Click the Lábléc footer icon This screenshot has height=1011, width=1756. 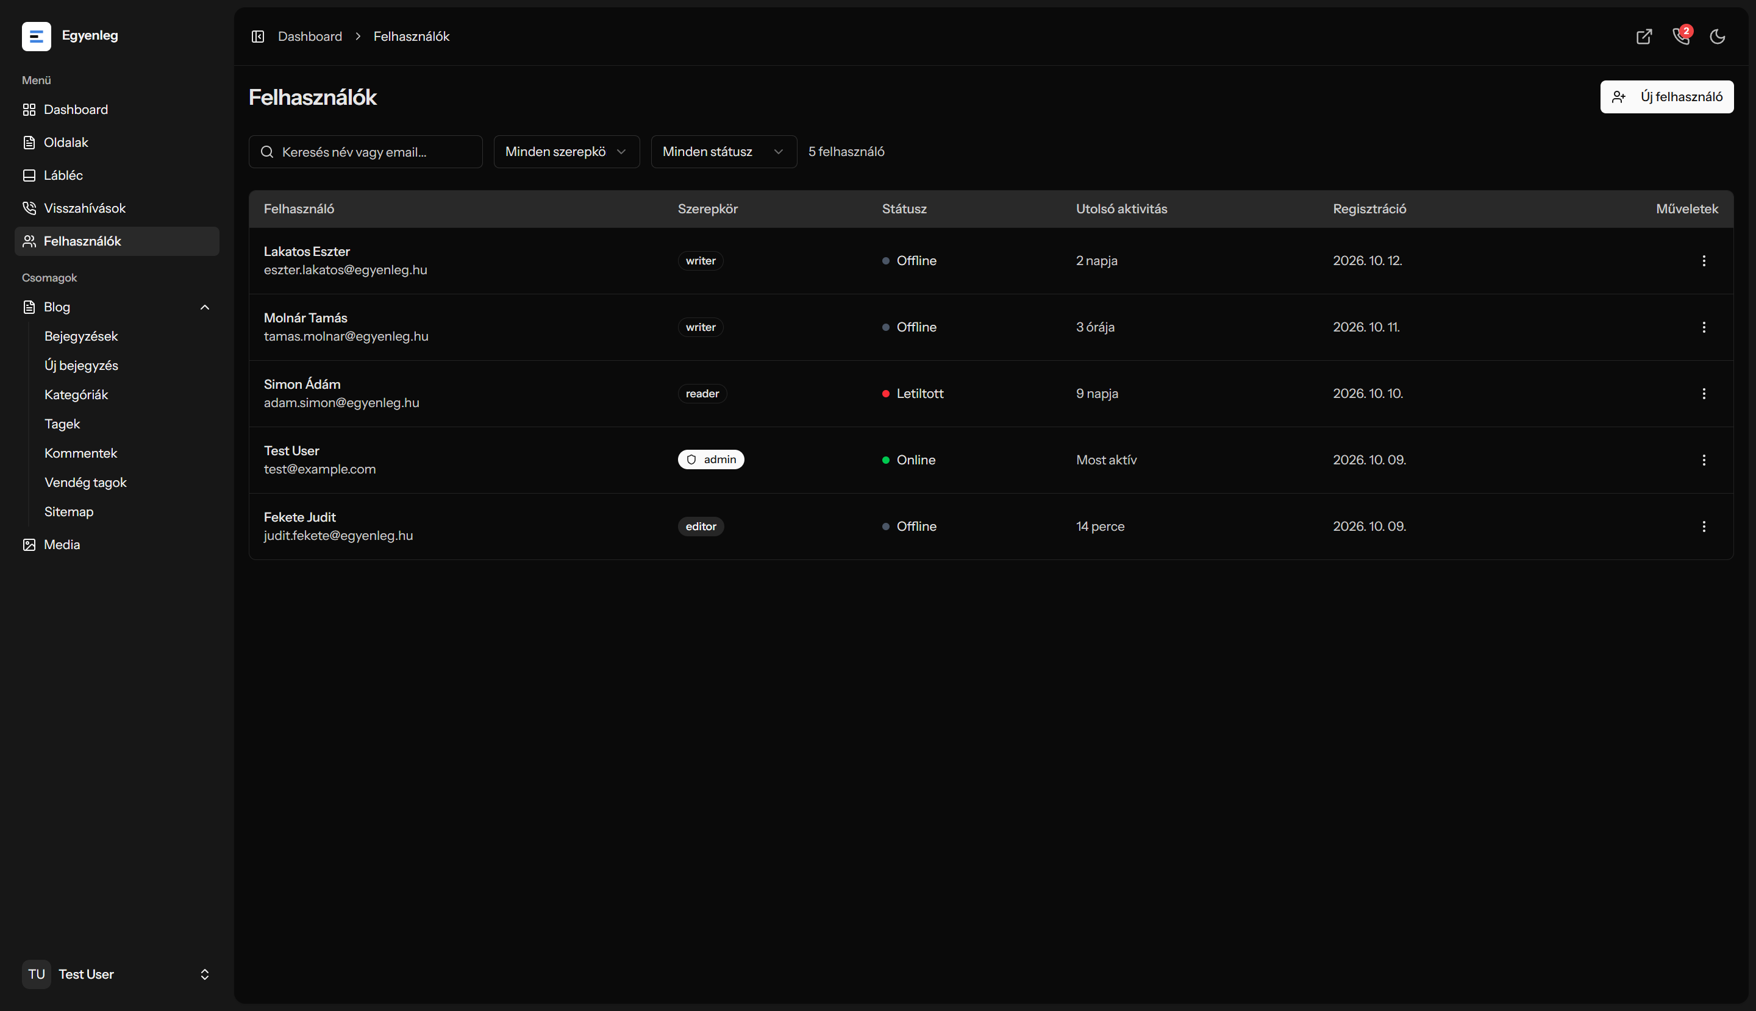pyautogui.click(x=29, y=176)
